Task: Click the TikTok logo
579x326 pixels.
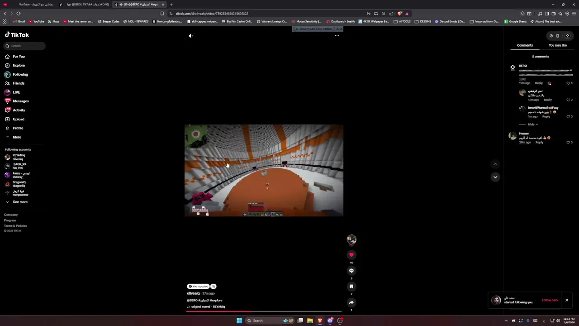Action: point(17,35)
